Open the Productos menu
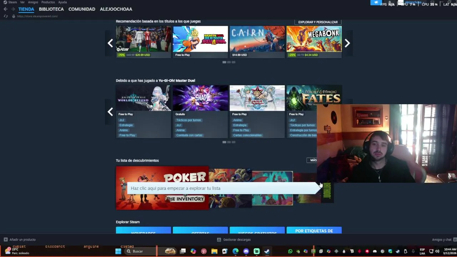Image resolution: width=457 pixels, height=257 pixels. 48,2
